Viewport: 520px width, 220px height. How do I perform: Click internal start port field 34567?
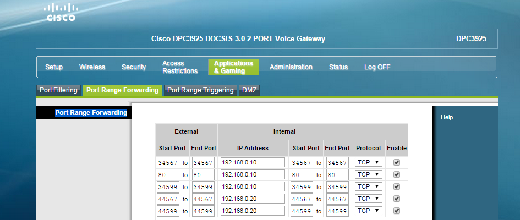click(302, 162)
